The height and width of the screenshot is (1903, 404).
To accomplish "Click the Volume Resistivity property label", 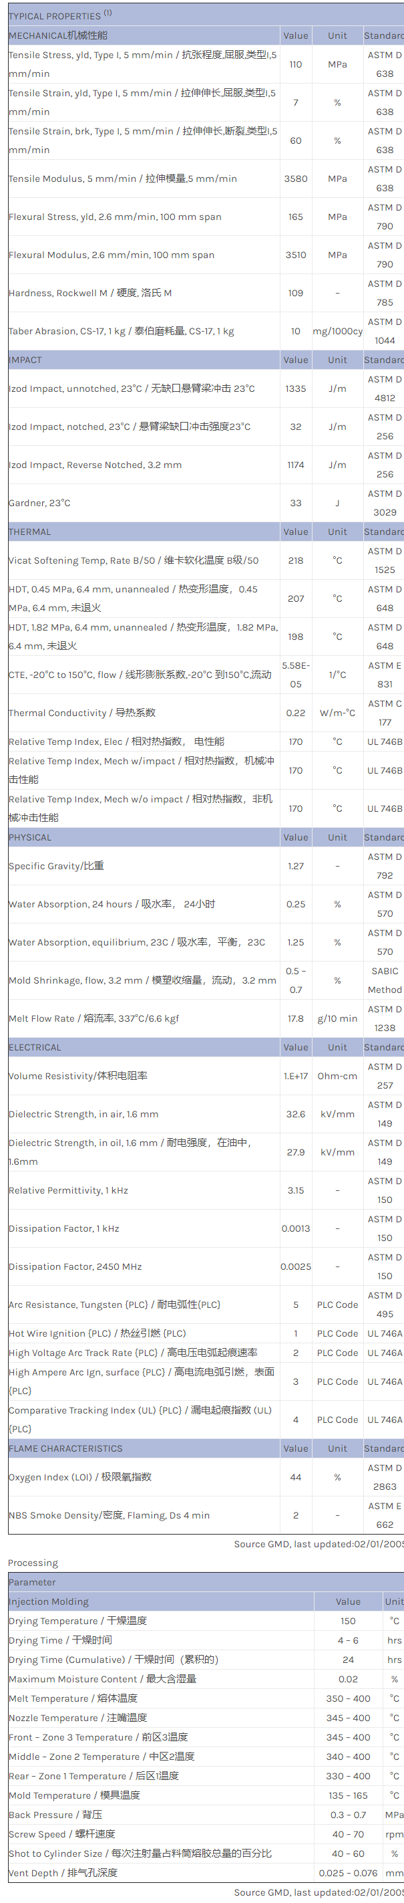I will [x=77, y=1077].
